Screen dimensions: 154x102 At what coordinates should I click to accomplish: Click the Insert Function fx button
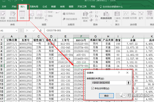coord(41,31)
